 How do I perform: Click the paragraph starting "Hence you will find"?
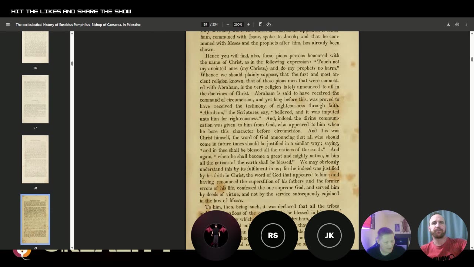pos(270,128)
